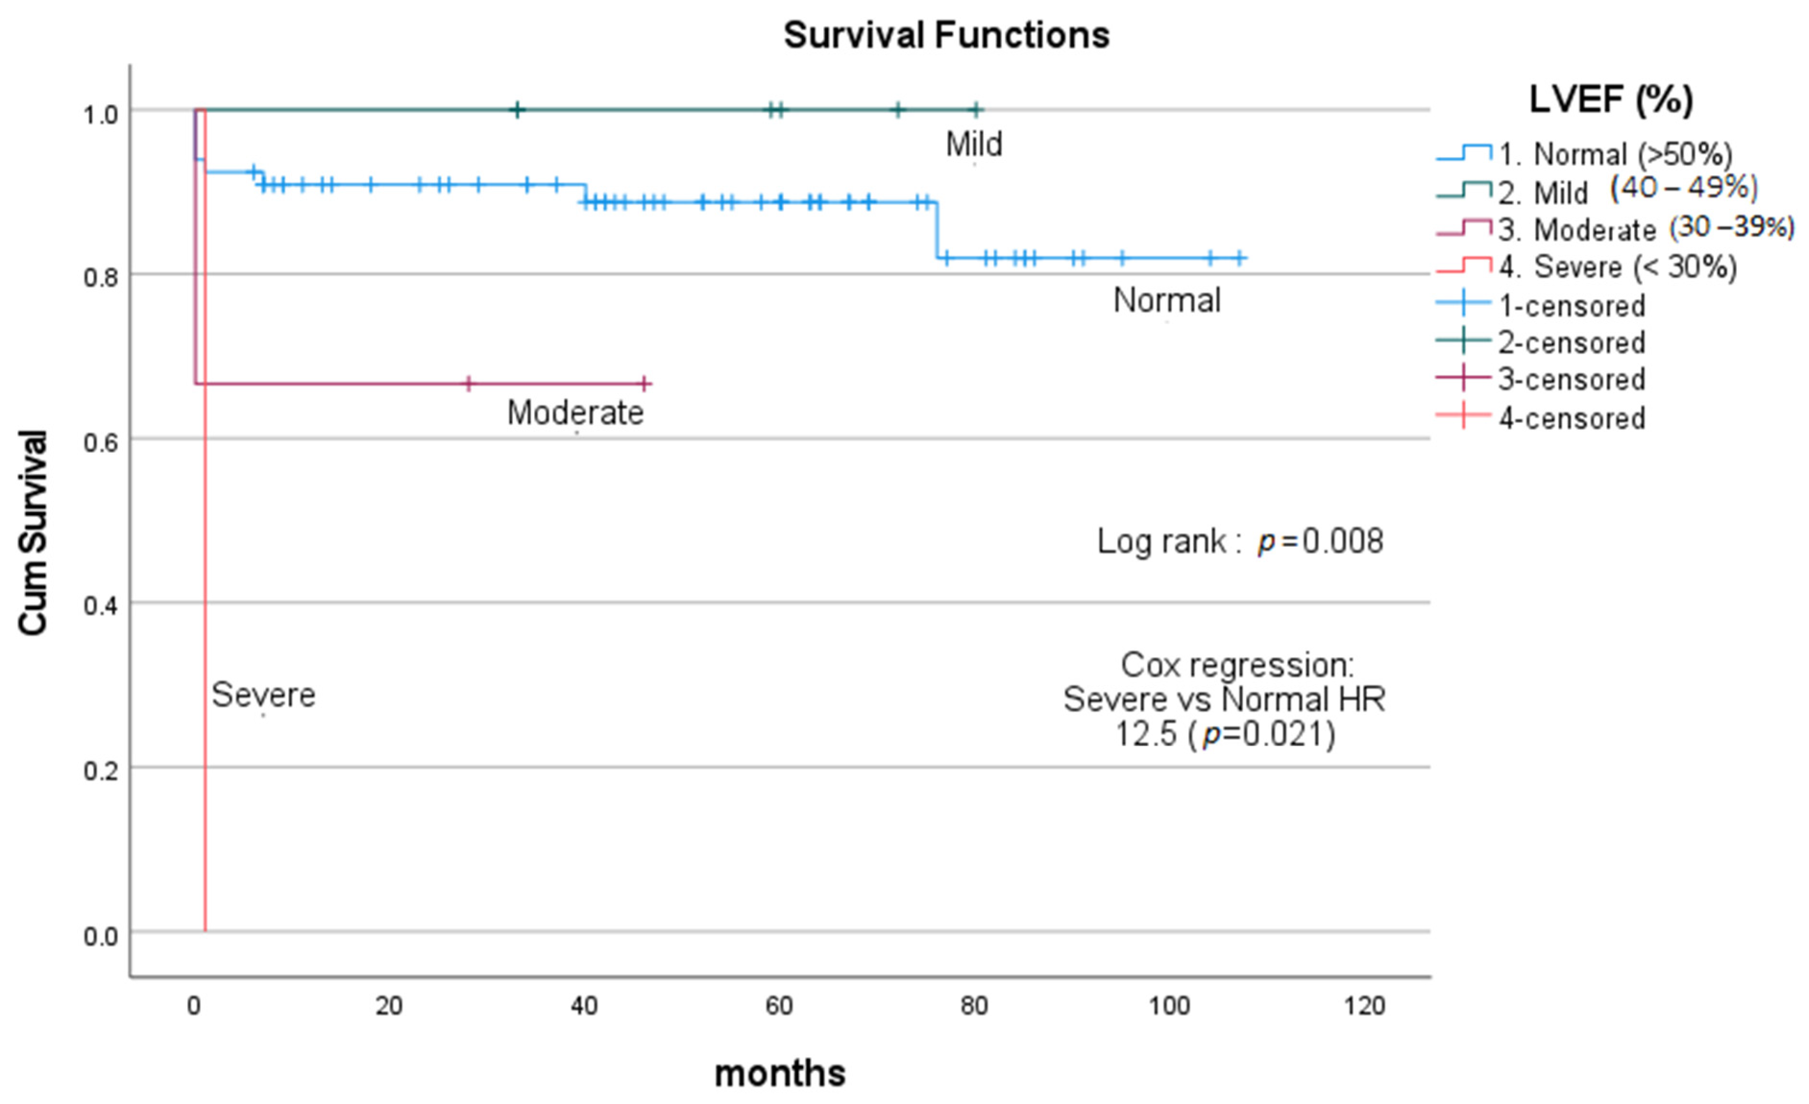The width and height of the screenshot is (1809, 1104).
Task: Click the "Cum Survival" y-axis title
Action: click(x=33, y=532)
